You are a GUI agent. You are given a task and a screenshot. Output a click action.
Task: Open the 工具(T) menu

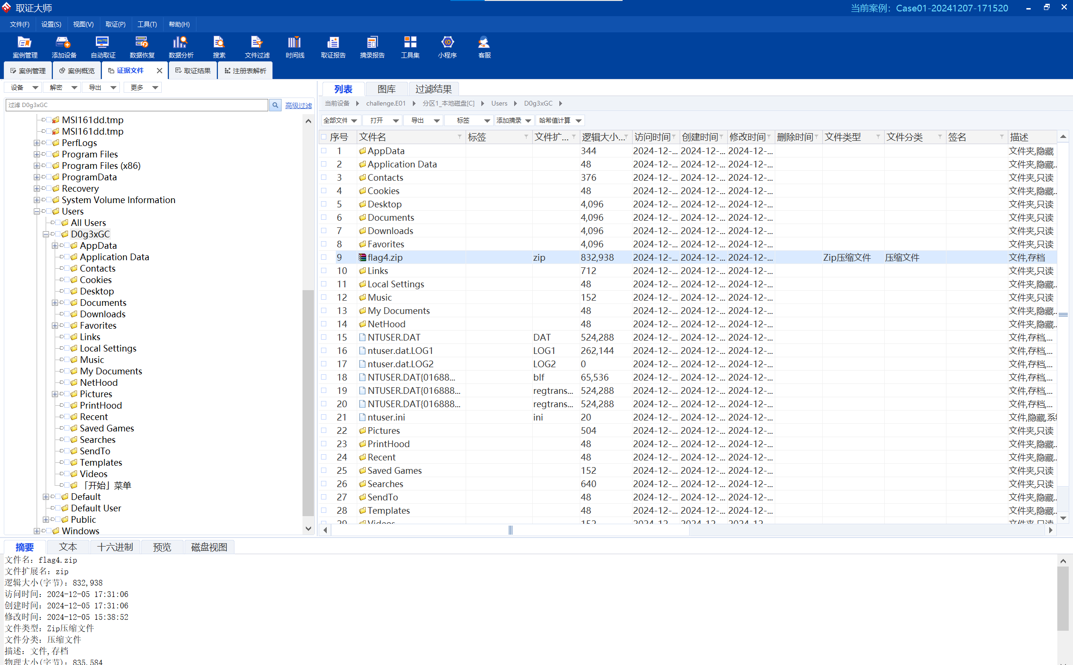(147, 24)
